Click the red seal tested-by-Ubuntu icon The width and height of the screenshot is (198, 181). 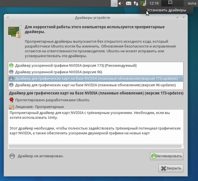pyautogui.click(x=12, y=100)
